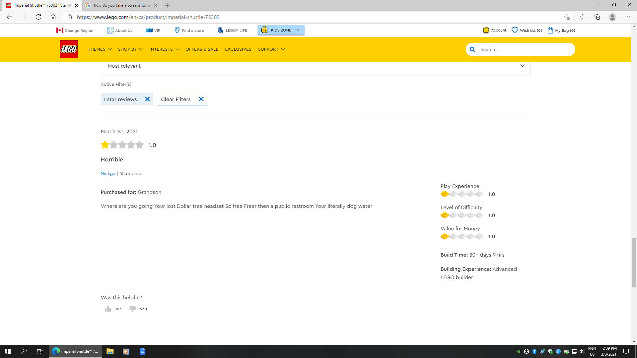Open browser Collections icon
Viewport: 637px width, 358px height.
pos(597,17)
